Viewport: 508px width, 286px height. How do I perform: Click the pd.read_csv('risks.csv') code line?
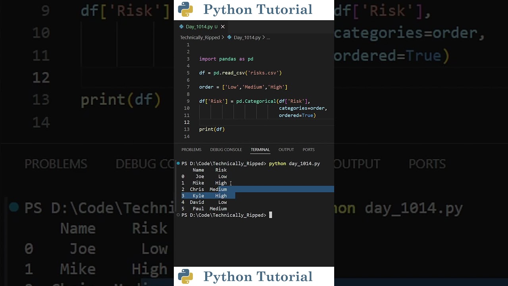pyautogui.click(x=241, y=73)
